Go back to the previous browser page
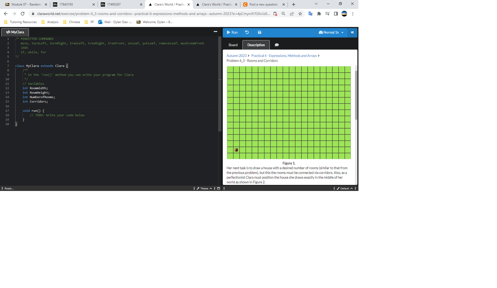 pos(6,14)
